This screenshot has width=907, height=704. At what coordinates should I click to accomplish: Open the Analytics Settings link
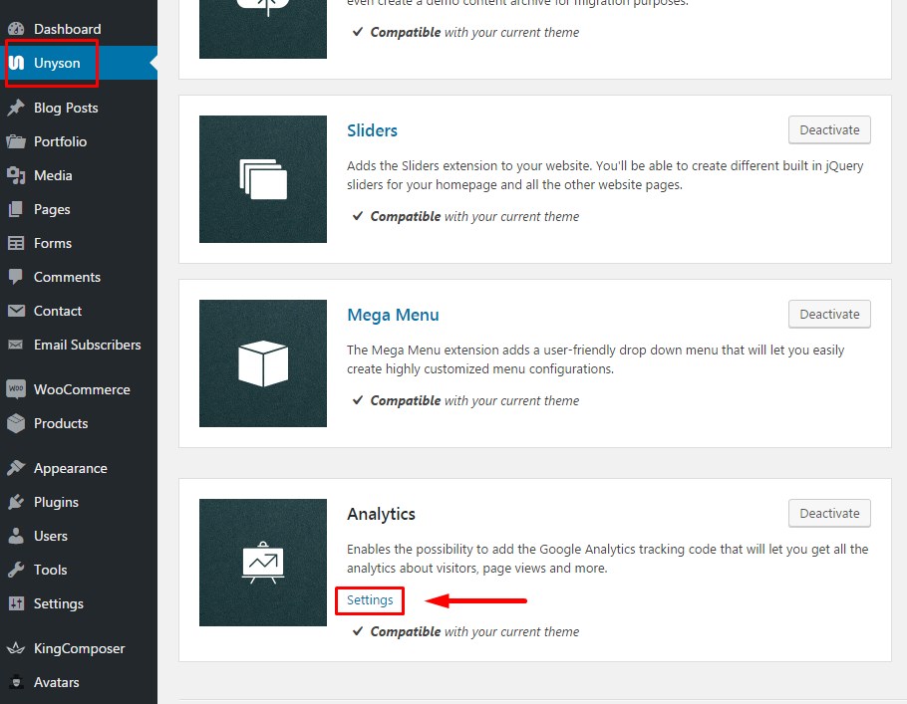[370, 600]
